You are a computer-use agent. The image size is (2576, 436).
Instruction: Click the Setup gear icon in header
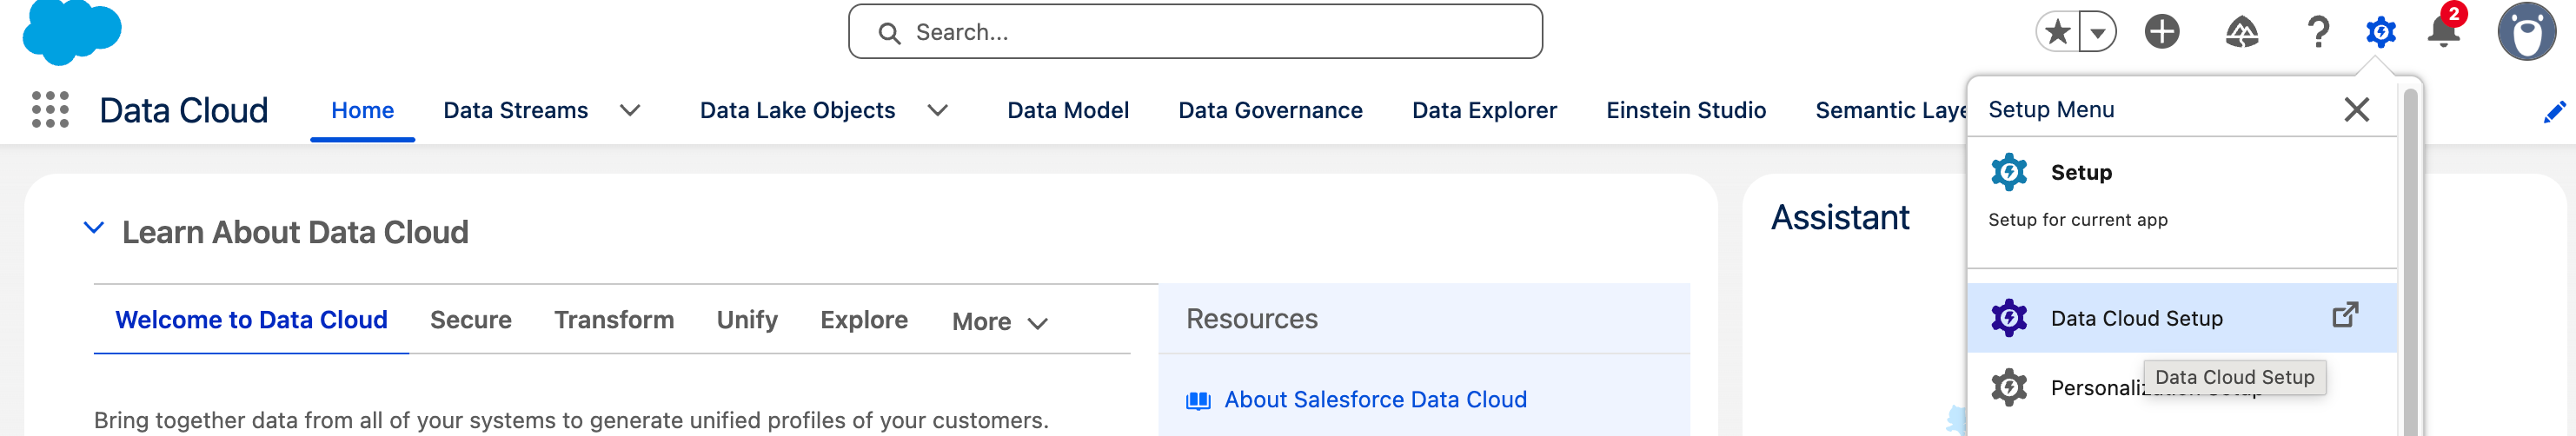(2381, 32)
